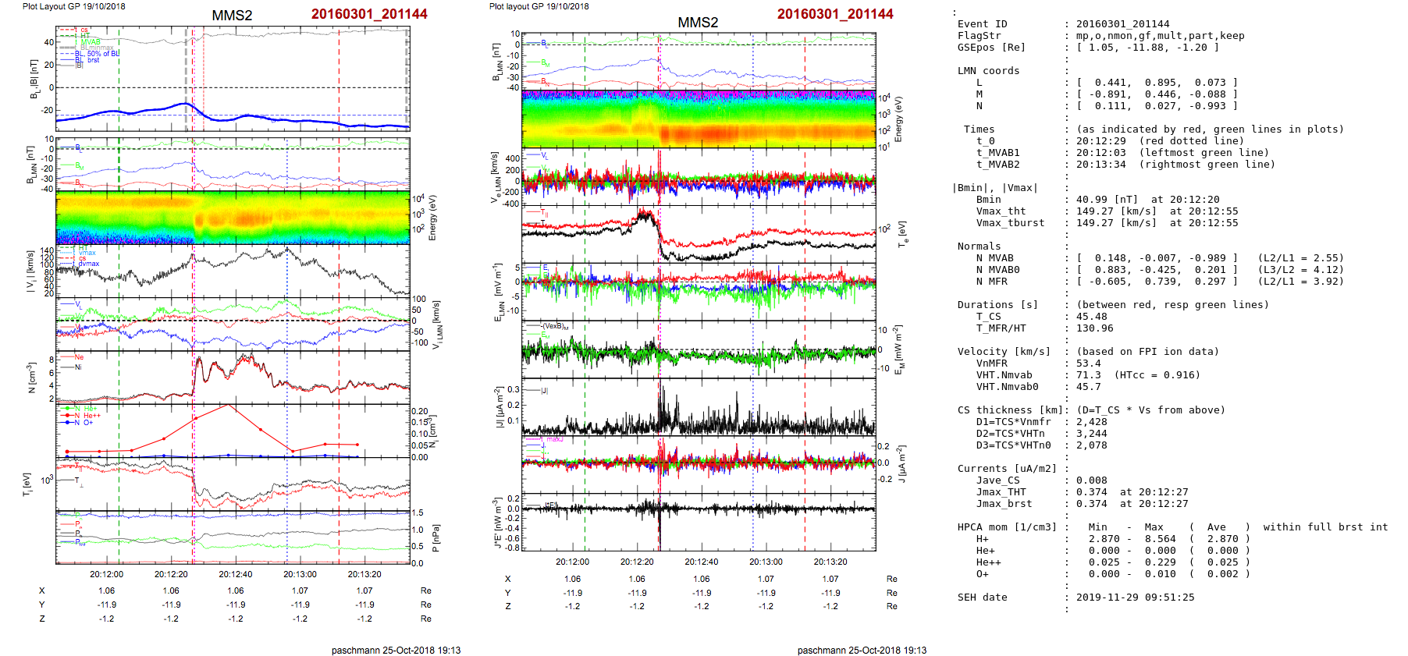
Task: Click the left ion energy spectrogram panel
Action: (x=233, y=217)
